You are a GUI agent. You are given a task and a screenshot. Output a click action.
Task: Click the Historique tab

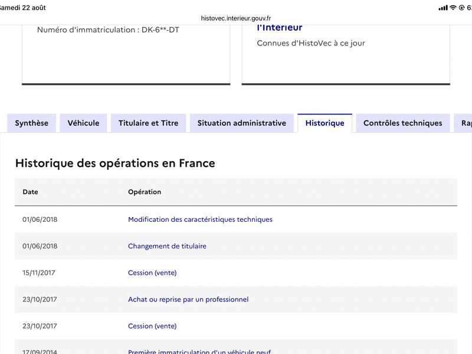click(325, 123)
